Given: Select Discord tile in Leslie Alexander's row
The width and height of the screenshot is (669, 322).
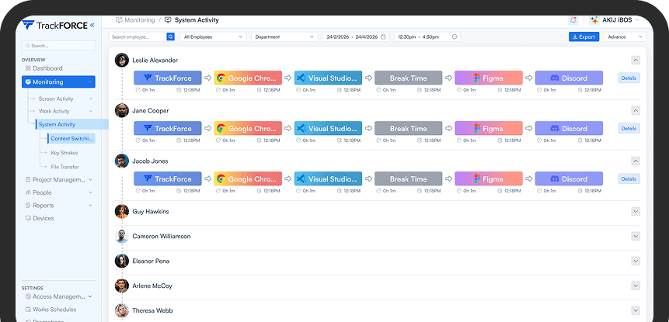Looking at the screenshot, I should (x=569, y=78).
